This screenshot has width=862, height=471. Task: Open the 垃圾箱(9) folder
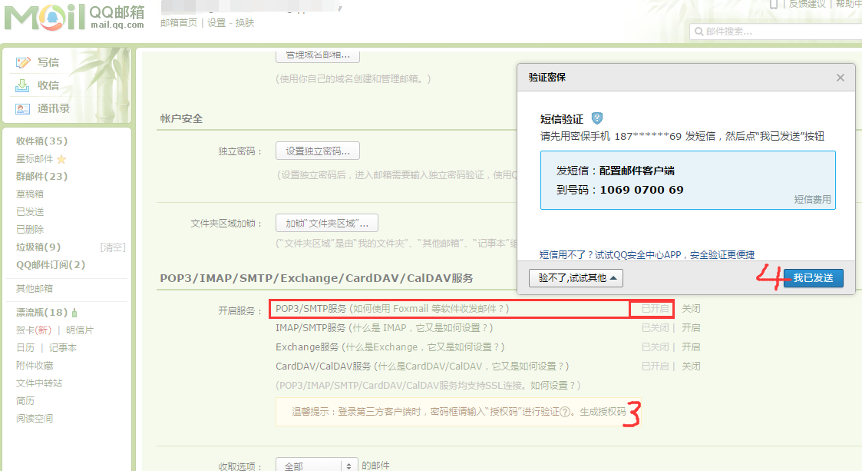point(38,247)
